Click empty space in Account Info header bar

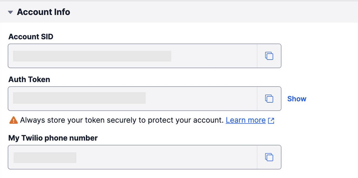[x=213, y=12]
